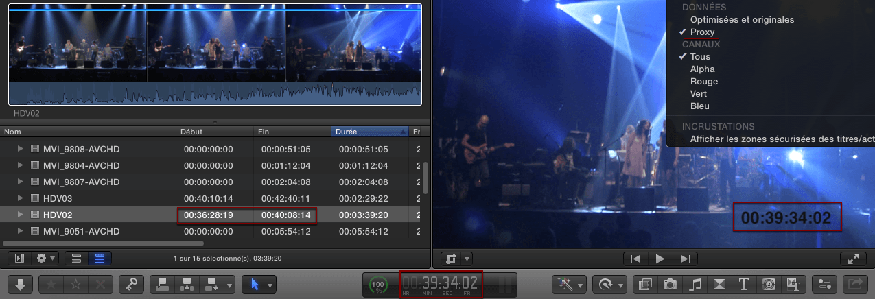
Task: Connect clip to primary storyline button
Action: [x=161, y=284]
